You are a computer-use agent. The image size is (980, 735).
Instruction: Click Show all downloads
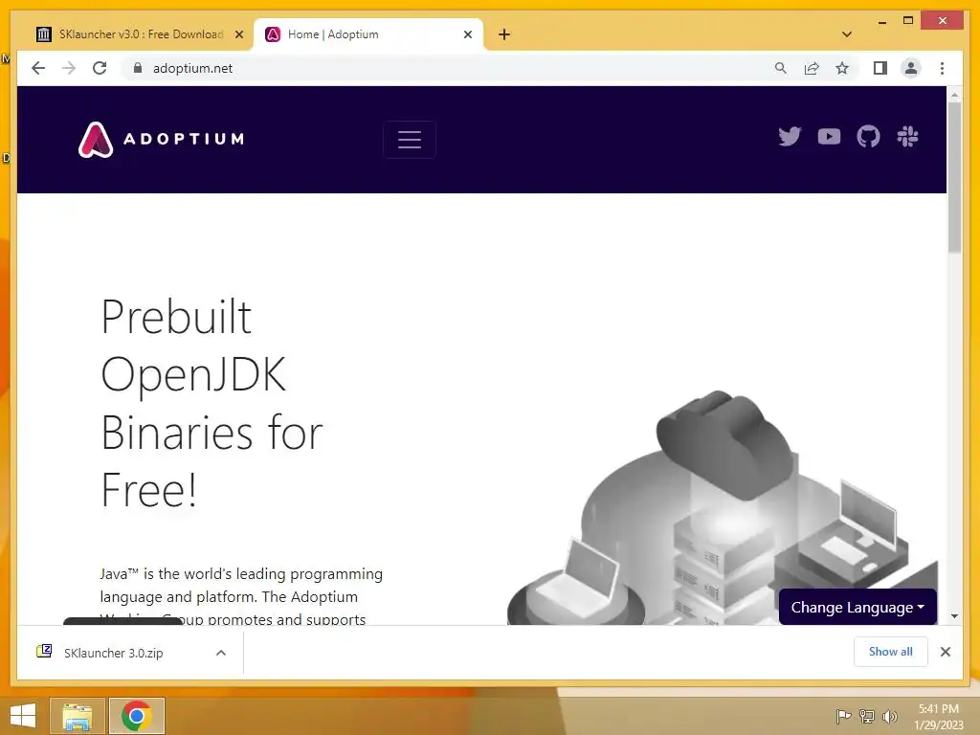point(891,651)
